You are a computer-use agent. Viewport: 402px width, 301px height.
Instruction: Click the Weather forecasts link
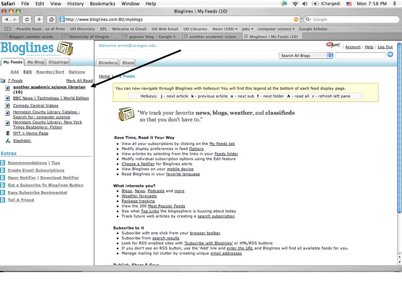(x=139, y=196)
